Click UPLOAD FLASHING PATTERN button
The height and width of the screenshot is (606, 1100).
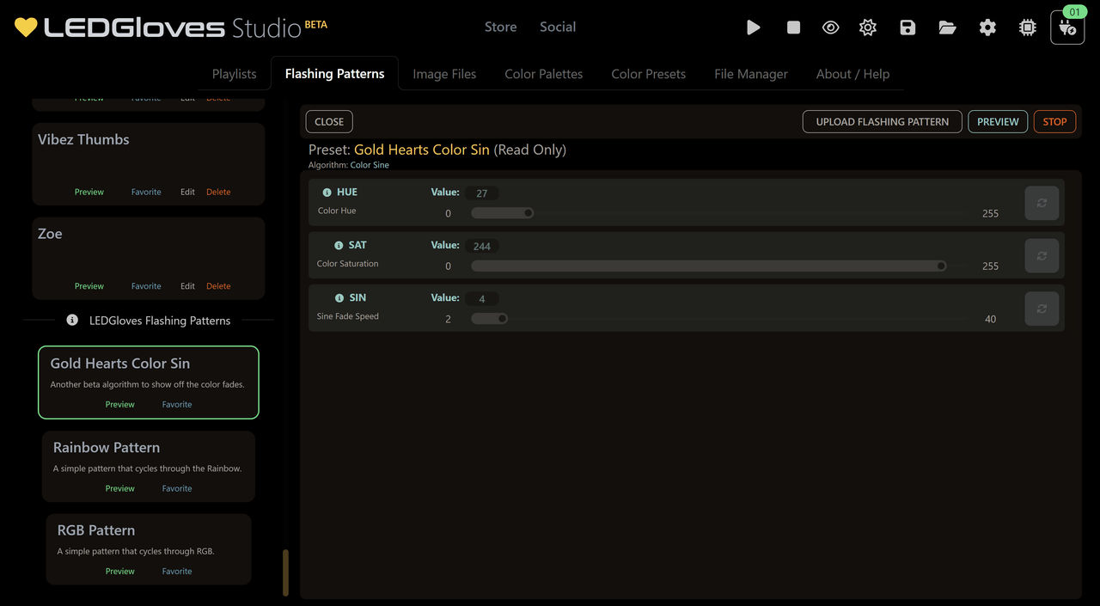pos(883,121)
